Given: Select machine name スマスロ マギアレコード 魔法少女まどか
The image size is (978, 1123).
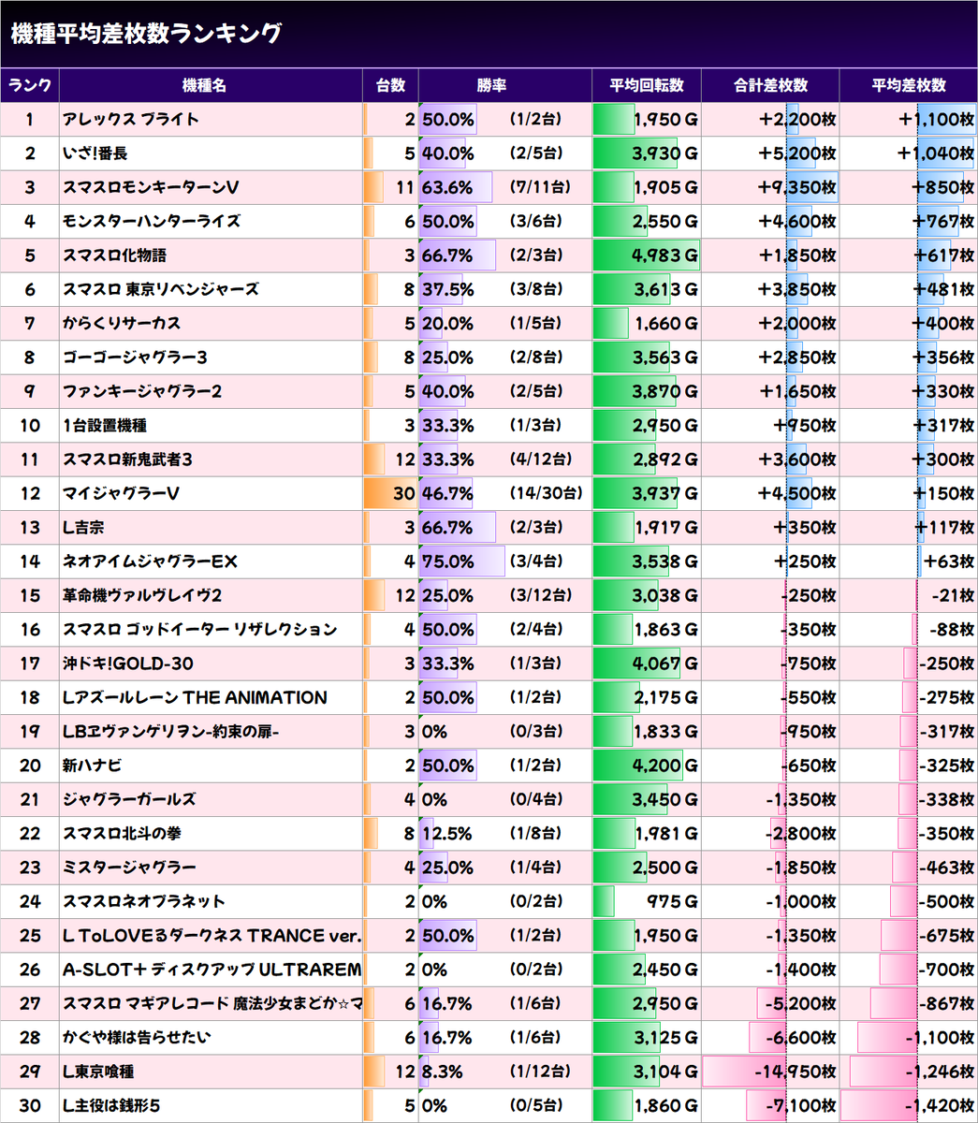Looking at the screenshot, I should (x=212, y=1003).
